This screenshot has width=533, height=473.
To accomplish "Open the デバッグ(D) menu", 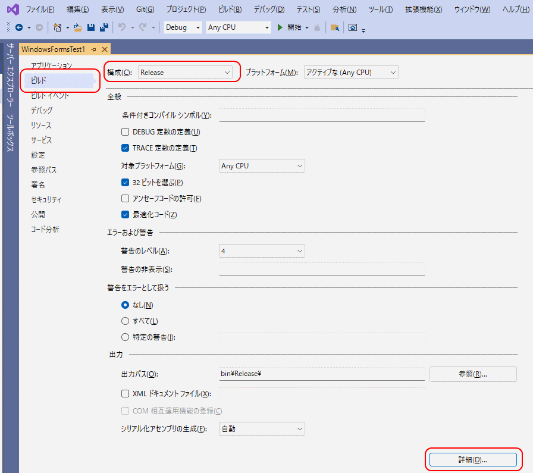I will pyautogui.click(x=269, y=10).
